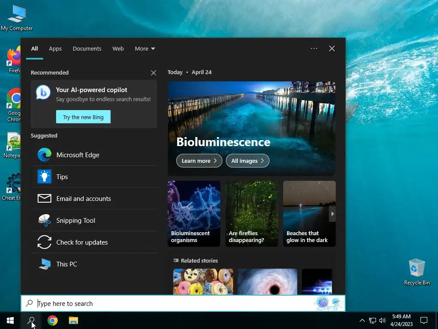The image size is (438, 329).
Task: Select the My Computer desktop icon
Action: pyautogui.click(x=17, y=18)
